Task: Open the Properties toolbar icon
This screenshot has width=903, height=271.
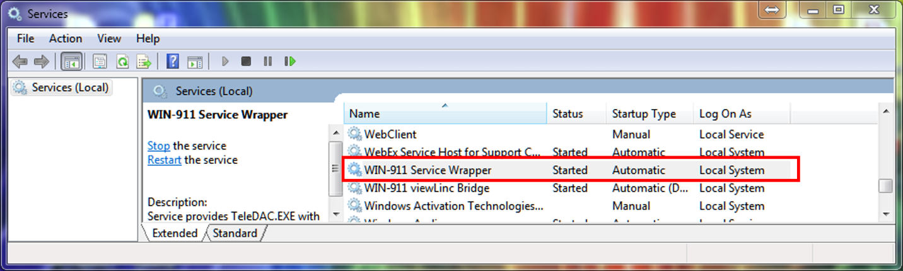Action: point(100,61)
